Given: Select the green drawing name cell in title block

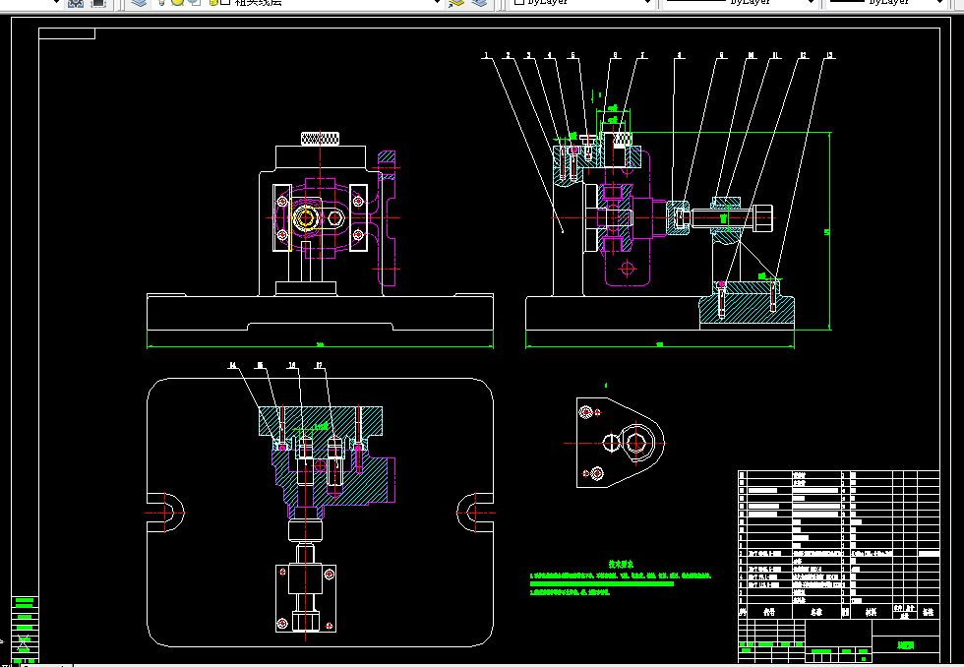Looking at the screenshot, I should pyautogui.click(x=906, y=645).
